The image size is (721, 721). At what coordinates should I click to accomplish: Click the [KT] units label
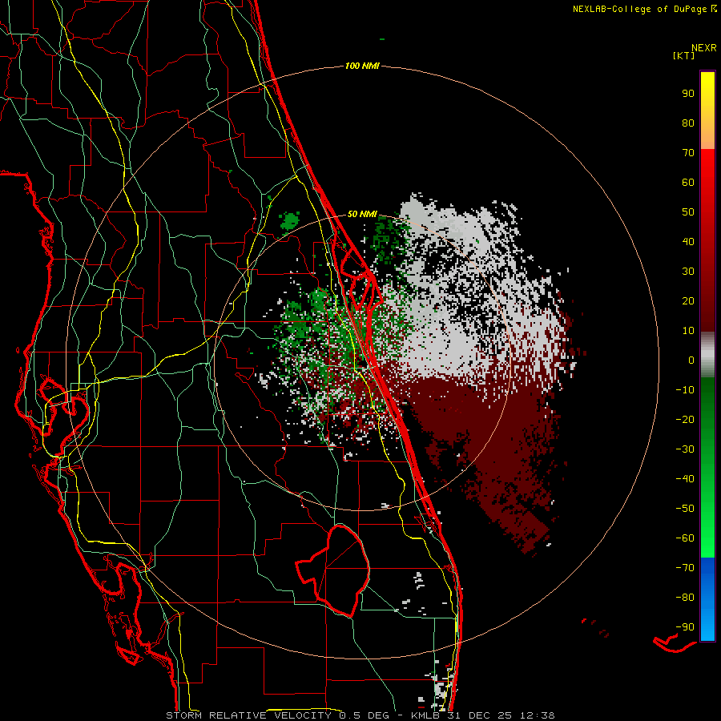tap(684, 55)
